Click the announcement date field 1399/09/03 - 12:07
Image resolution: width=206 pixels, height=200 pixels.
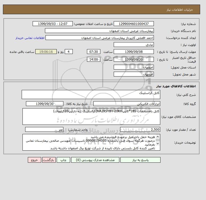[x=52, y=24]
